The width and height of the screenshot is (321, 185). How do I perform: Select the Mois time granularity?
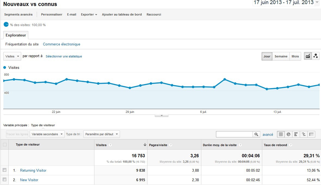pyautogui.click(x=295, y=56)
